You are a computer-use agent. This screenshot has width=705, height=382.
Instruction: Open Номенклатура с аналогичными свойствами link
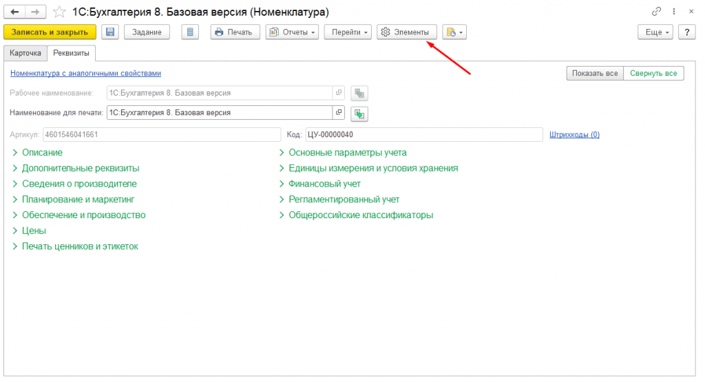(85, 73)
